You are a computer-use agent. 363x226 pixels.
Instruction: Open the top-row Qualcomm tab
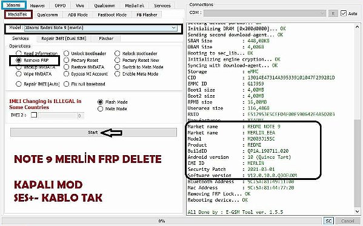104,5
